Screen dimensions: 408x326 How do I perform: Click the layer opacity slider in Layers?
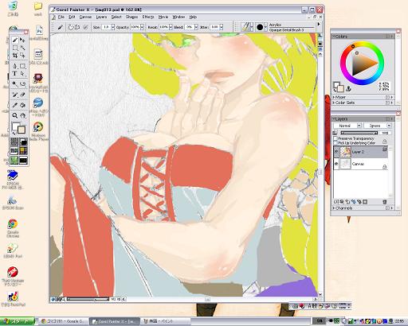pos(359,133)
